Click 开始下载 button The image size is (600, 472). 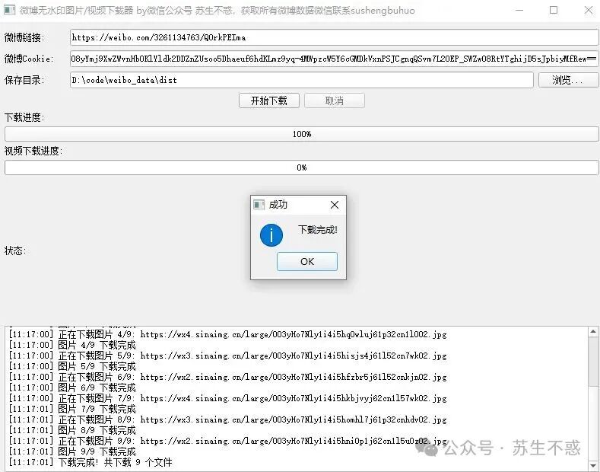[269, 100]
